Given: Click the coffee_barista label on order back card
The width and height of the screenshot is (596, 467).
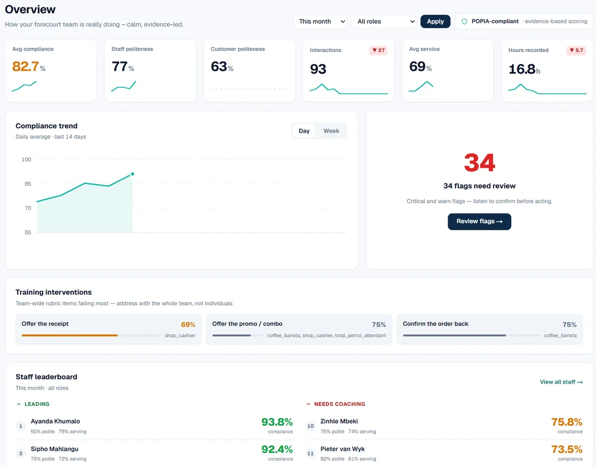Looking at the screenshot, I should (x=560, y=335).
